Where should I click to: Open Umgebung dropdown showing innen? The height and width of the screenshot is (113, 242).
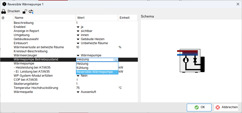[x=78, y=35]
